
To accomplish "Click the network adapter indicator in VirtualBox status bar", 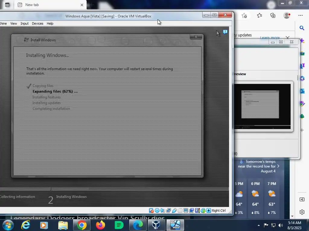I will 168,211.
